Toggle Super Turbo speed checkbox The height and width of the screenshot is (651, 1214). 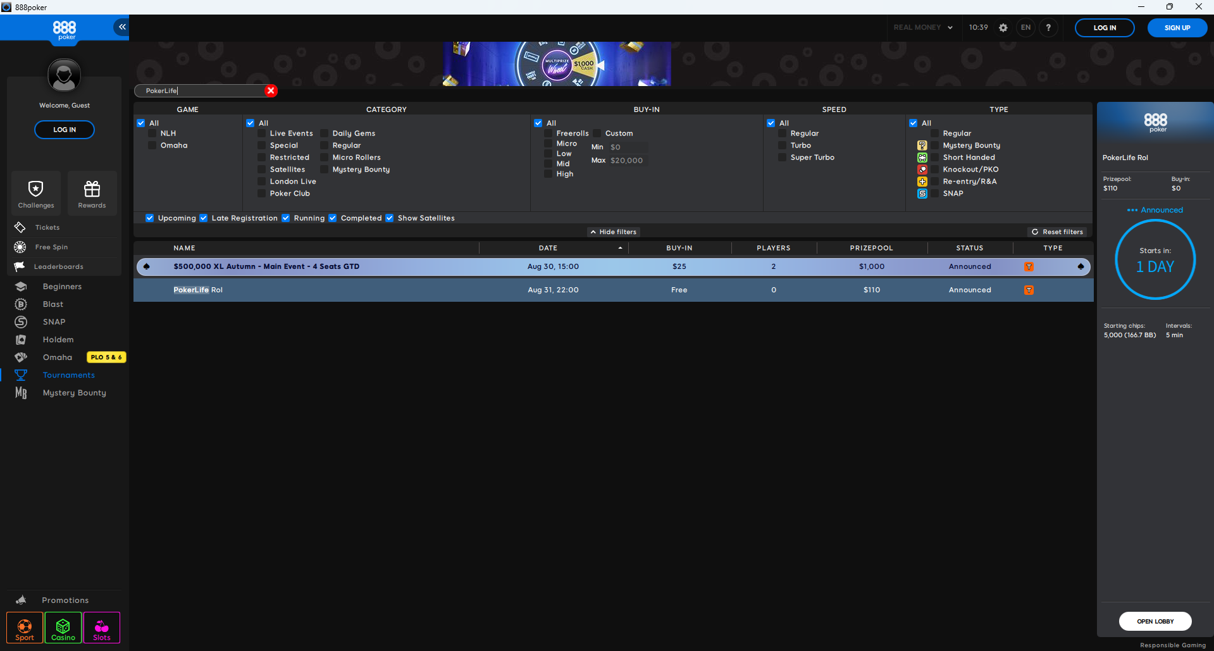click(783, 158)
